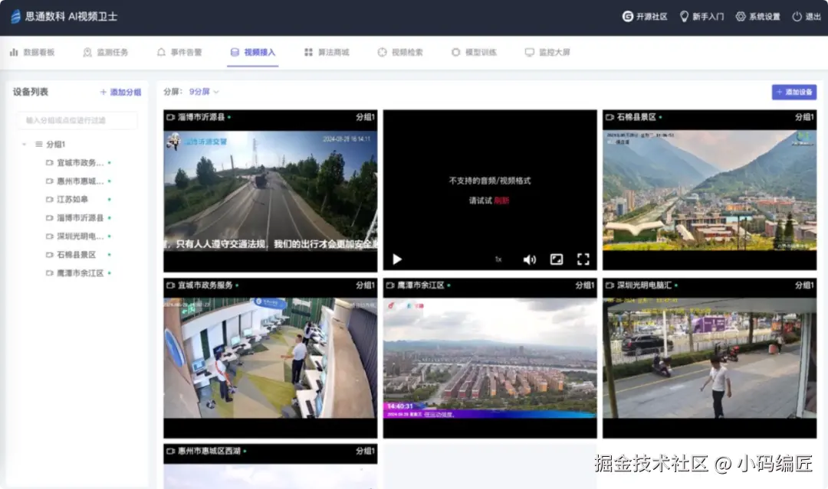Toggle picture-in-picture on center video player

(557, 259)
